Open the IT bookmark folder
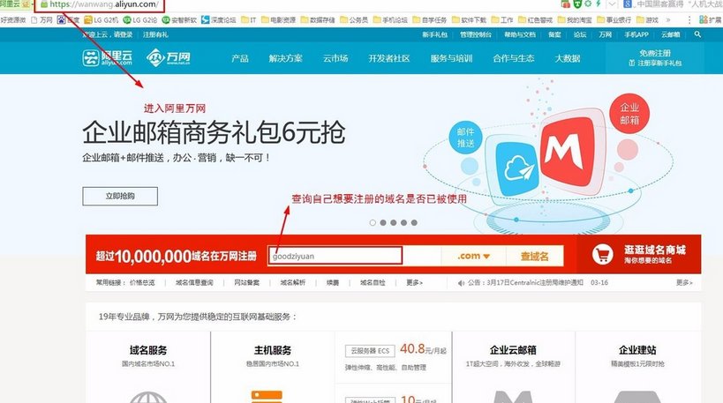 tap(249, 19)
